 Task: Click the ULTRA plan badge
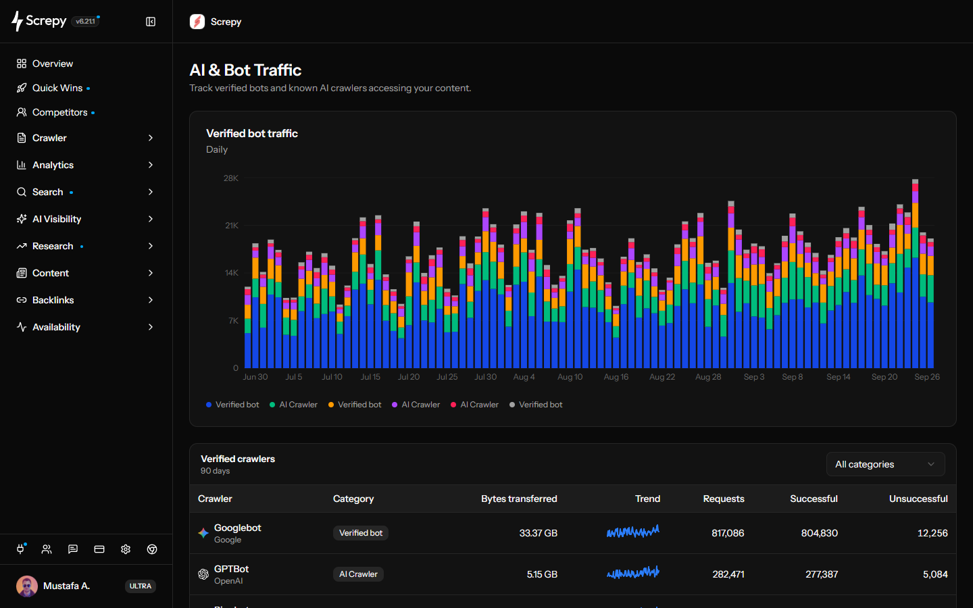point(141,586)
